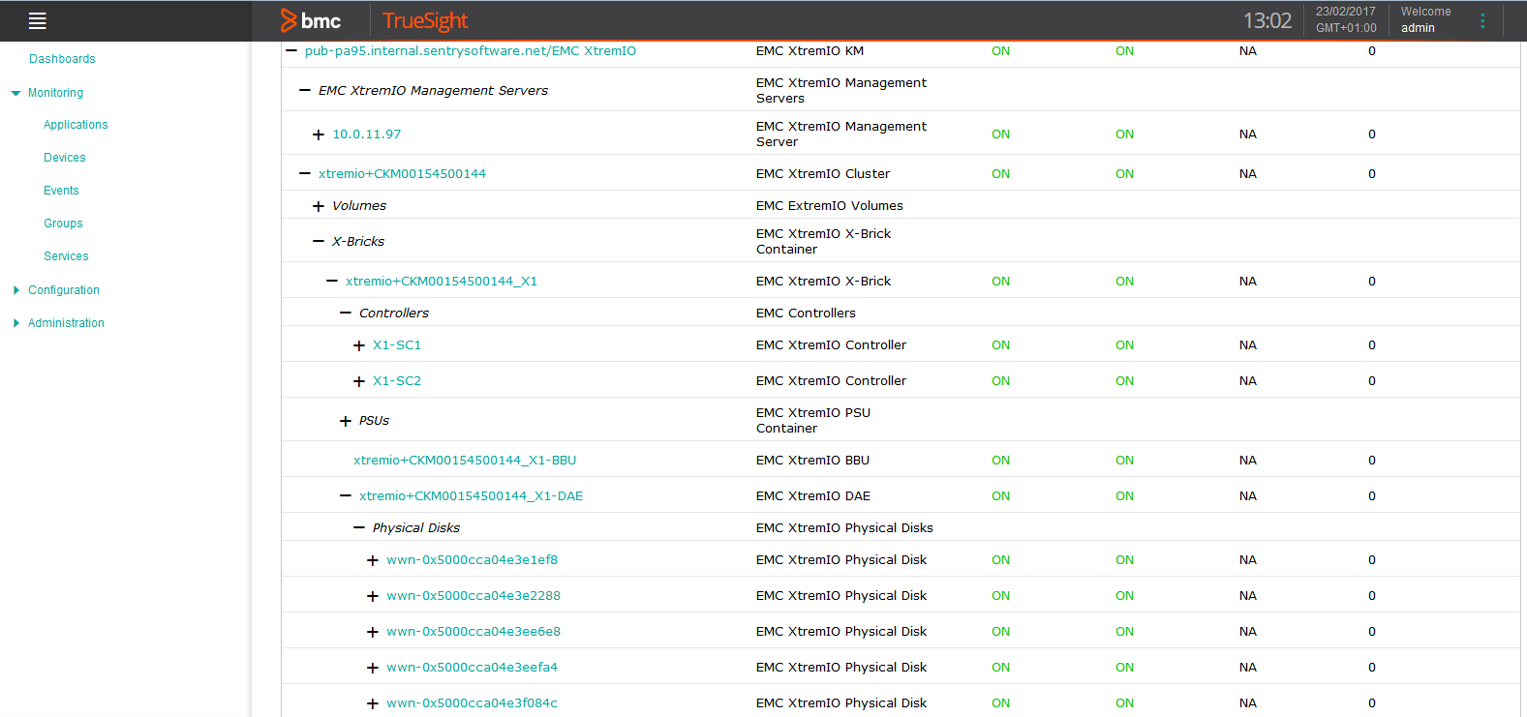Collapse EMC XtremIO Management Servers node
The width and height of the screenshot is (1527, 717).
[x=305, y=90]
